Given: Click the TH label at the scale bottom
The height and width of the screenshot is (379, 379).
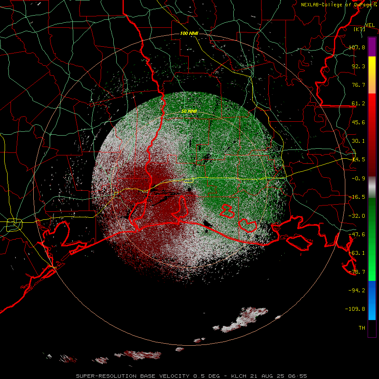Looking at the screenshot, I should tap(362, 328).
